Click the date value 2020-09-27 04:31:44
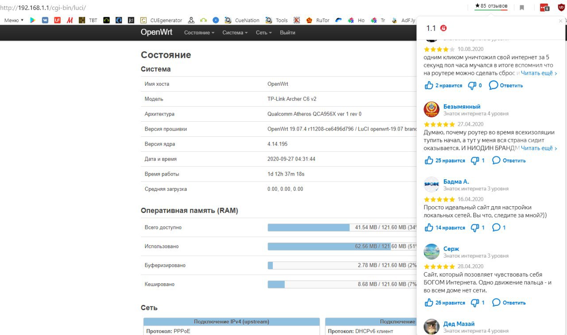This screenshot has width=567, height=335. (x=291, y=159)
